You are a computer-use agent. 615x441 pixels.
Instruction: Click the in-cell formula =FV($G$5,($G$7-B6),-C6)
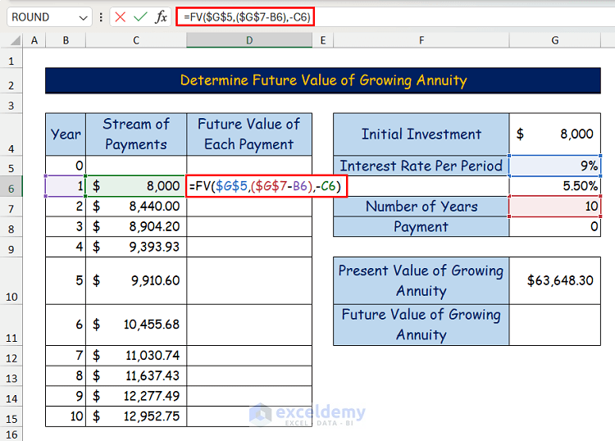tap(266, 186)
